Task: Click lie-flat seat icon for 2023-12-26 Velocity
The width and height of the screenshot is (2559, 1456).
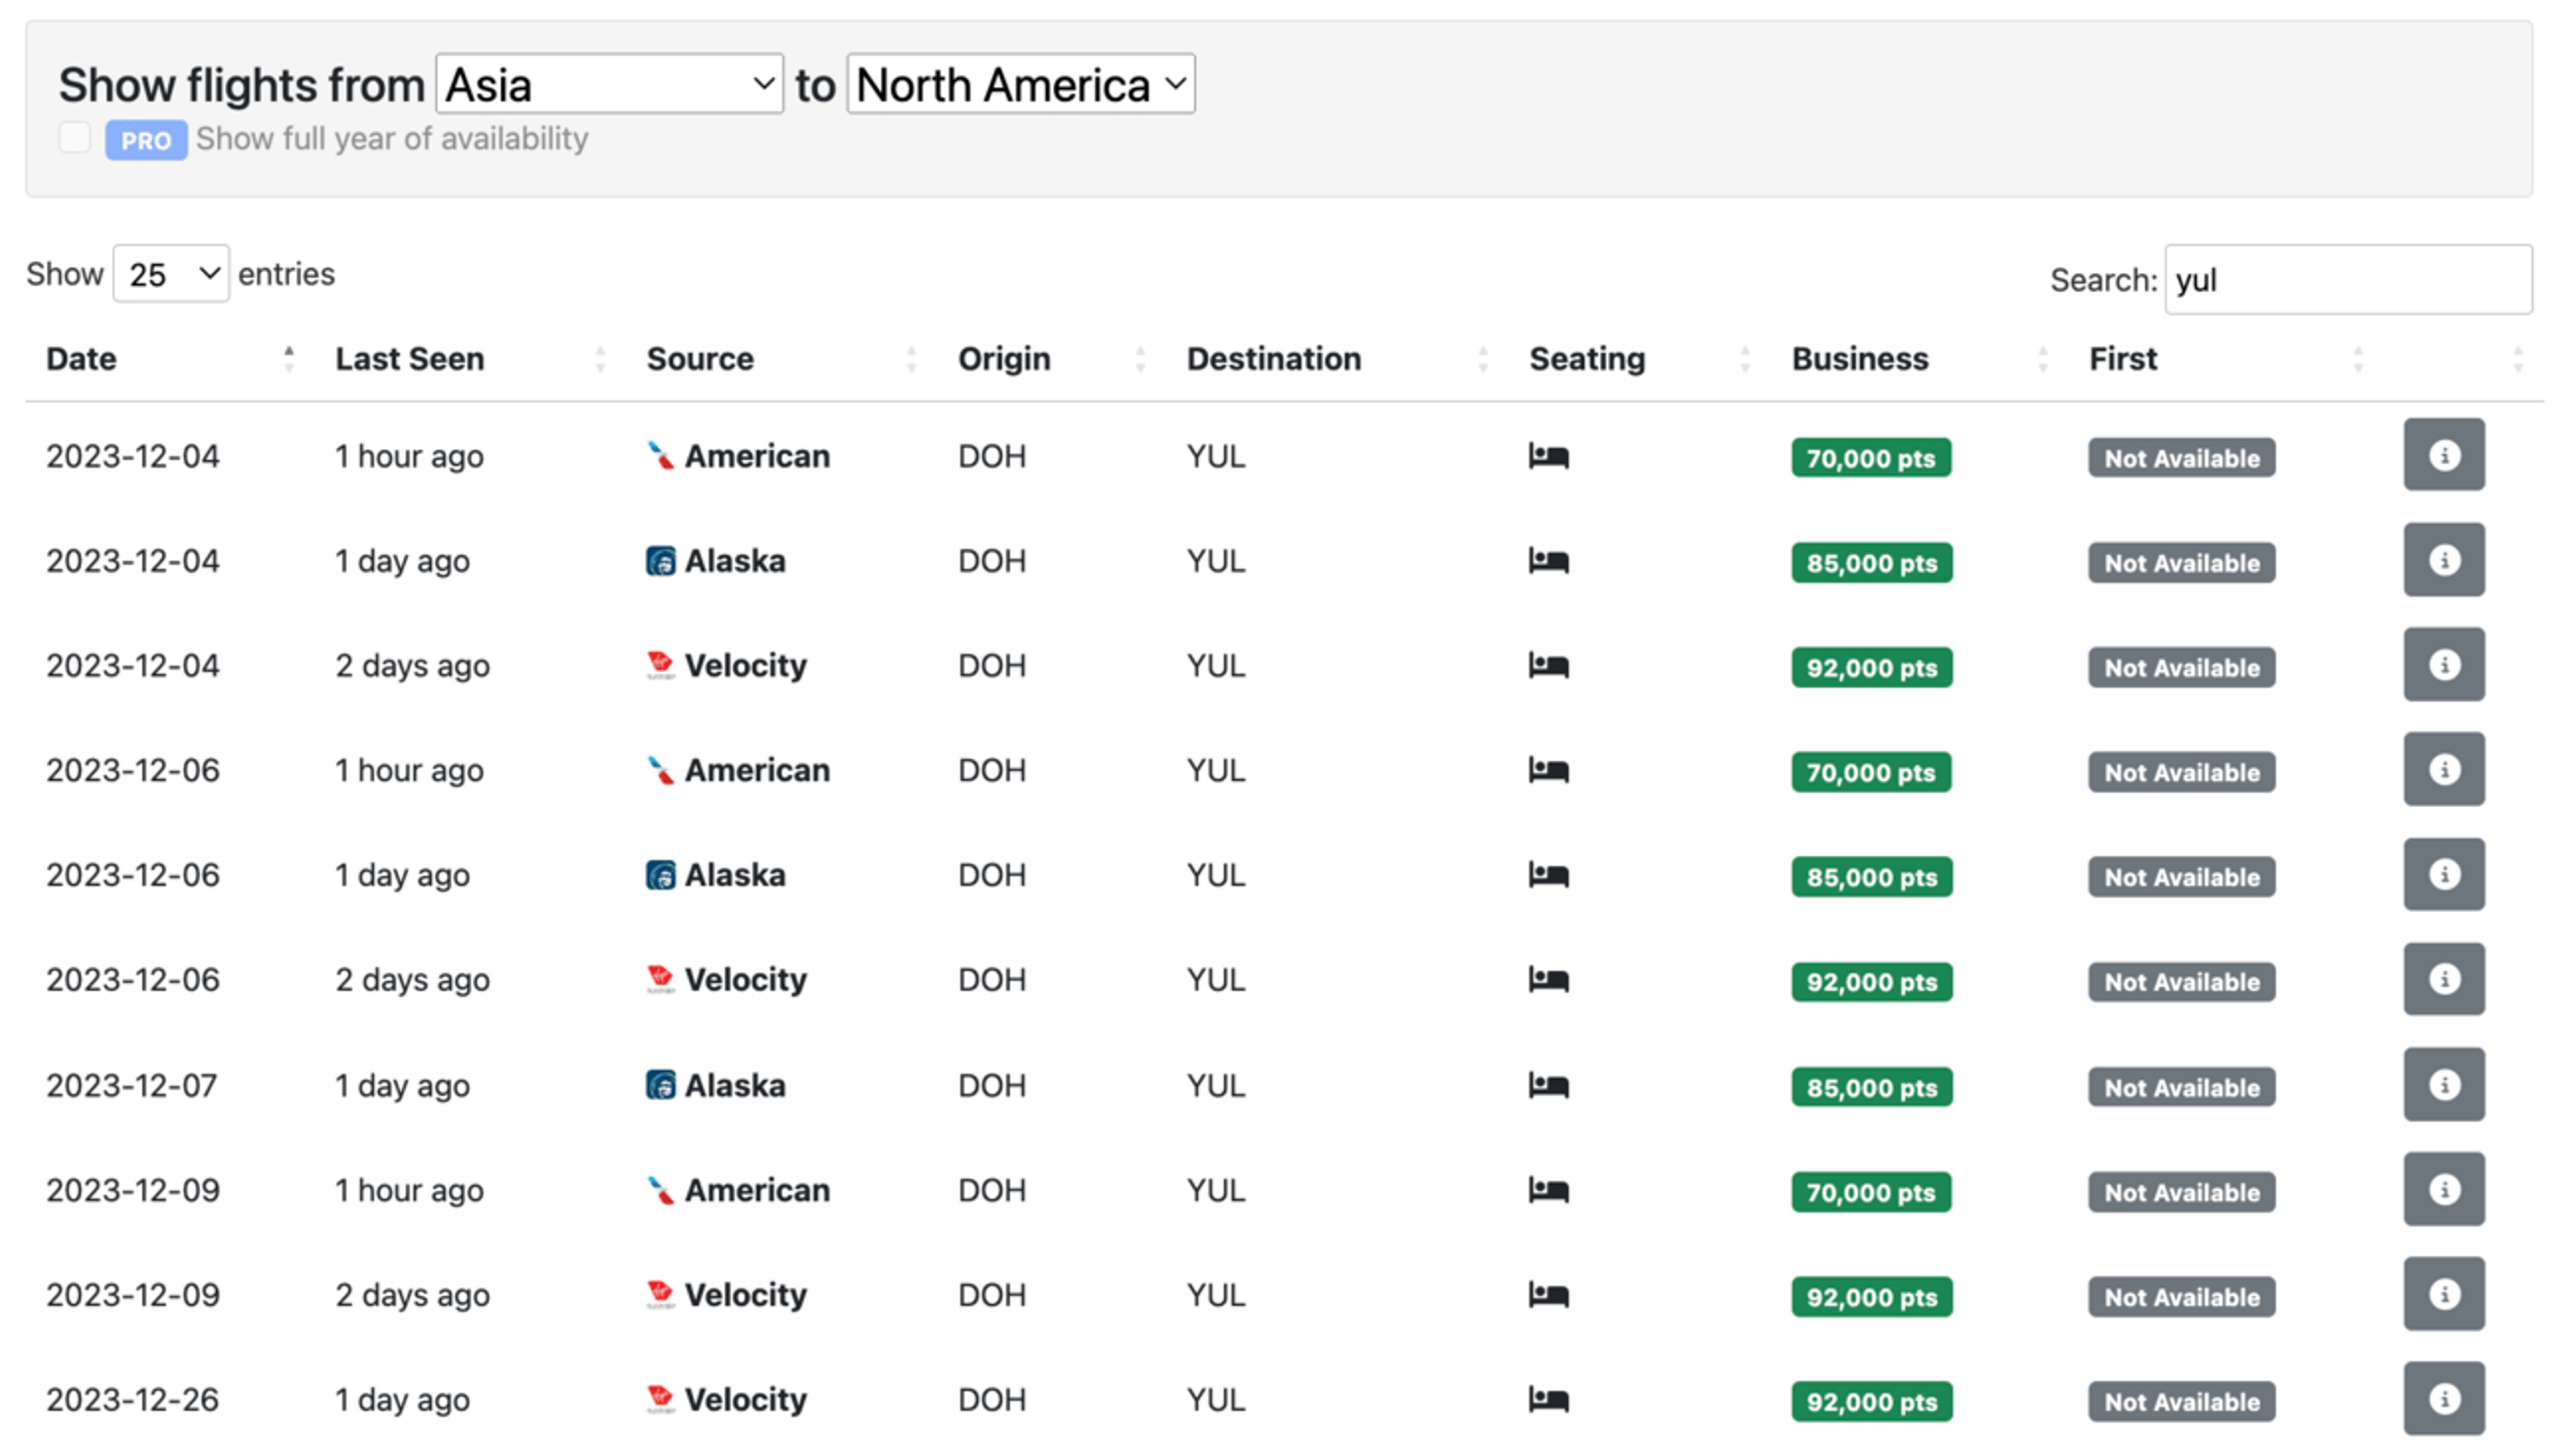Action: (1548, 1400)
